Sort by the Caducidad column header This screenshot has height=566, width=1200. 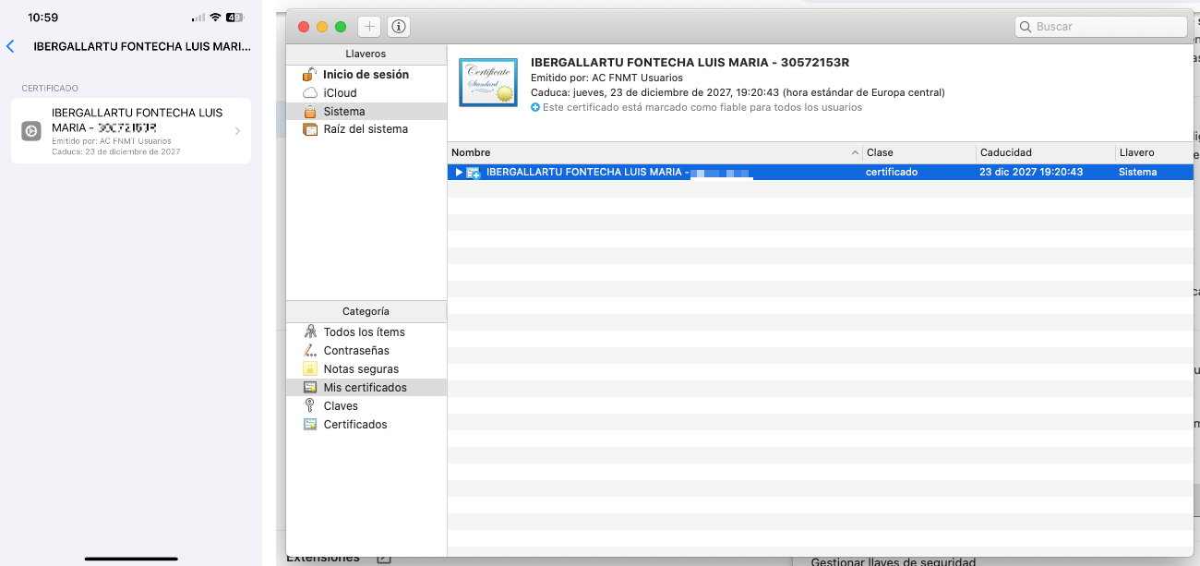[1045, 152]
